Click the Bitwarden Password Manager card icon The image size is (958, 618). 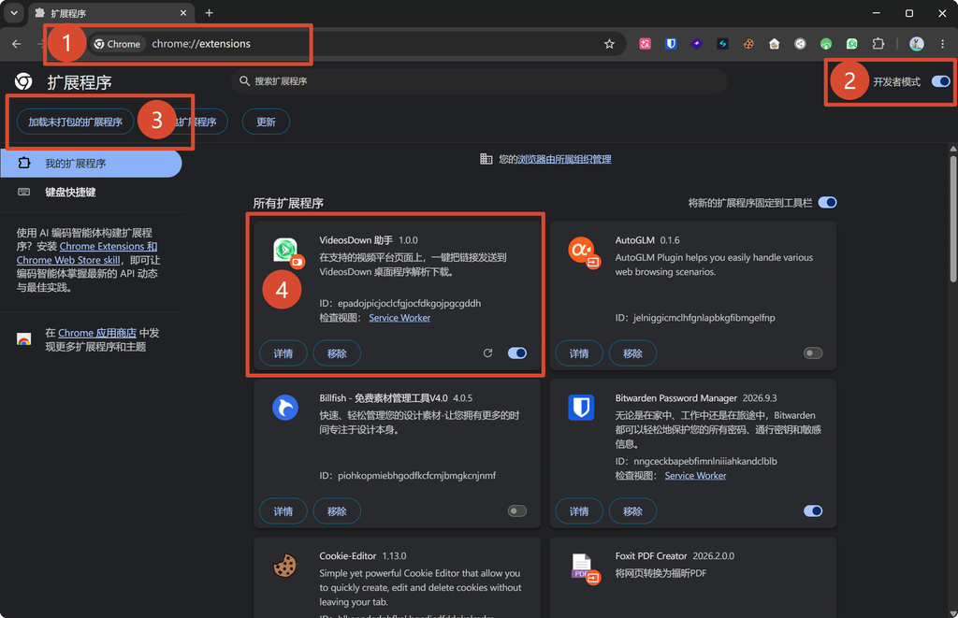click(582, 408)
